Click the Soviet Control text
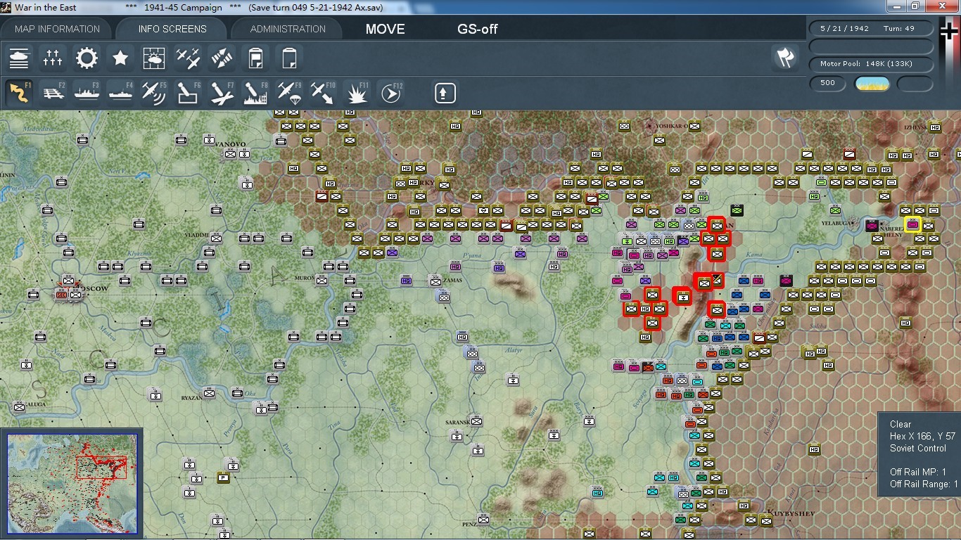Viewport: 961px width, 540px height. tap(918, 448)
